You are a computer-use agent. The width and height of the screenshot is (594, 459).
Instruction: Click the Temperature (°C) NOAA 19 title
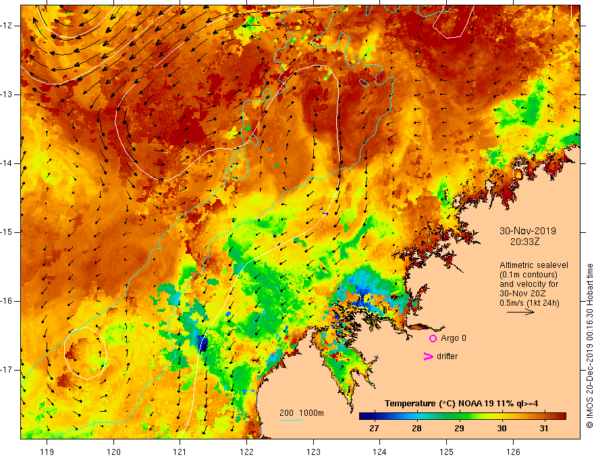[461, 404]
